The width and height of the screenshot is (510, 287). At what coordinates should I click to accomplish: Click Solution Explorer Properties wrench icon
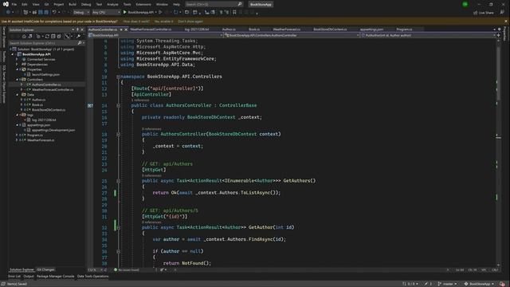(x=78, y=36)
